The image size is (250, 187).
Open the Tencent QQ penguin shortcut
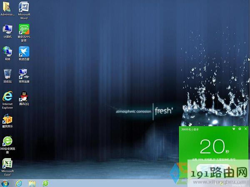pyautogui.click(x=24, y=96)
